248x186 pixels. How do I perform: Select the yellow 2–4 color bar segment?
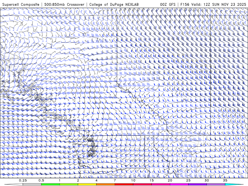click(87, 184)
